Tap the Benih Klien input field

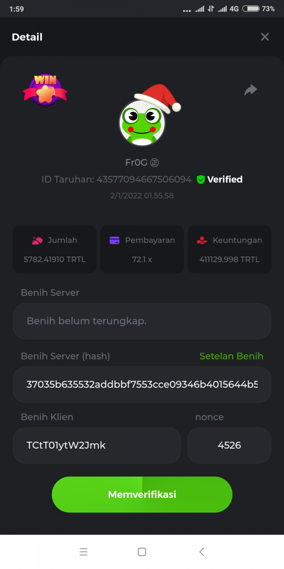click(x=97, y=445)
